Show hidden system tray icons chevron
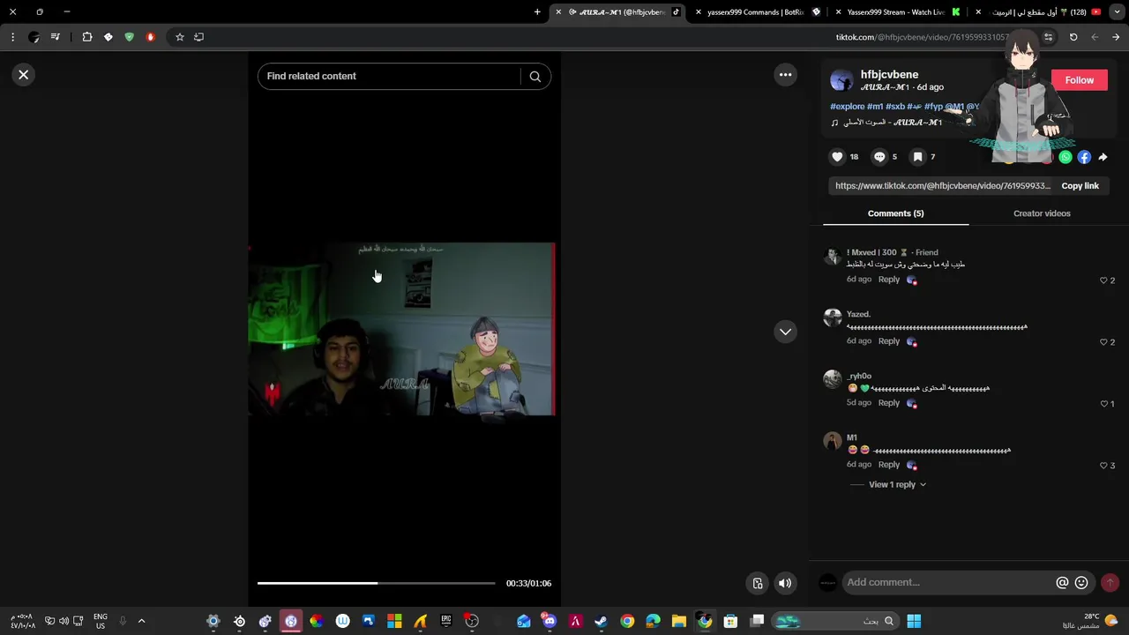Screen dimensions: 1129x635 tap(141, 621)
